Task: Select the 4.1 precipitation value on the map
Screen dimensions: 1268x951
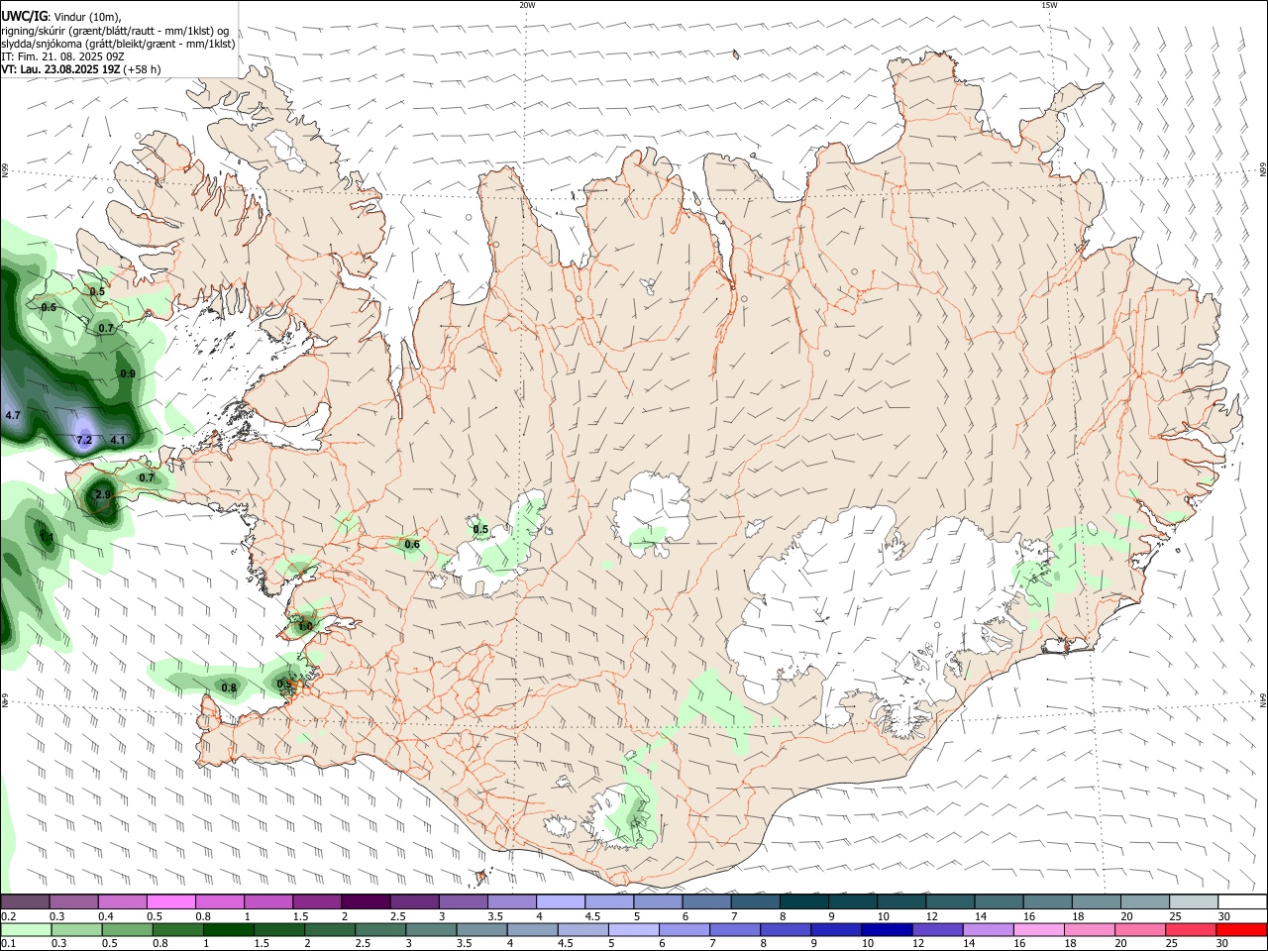Action: point(118,440)
